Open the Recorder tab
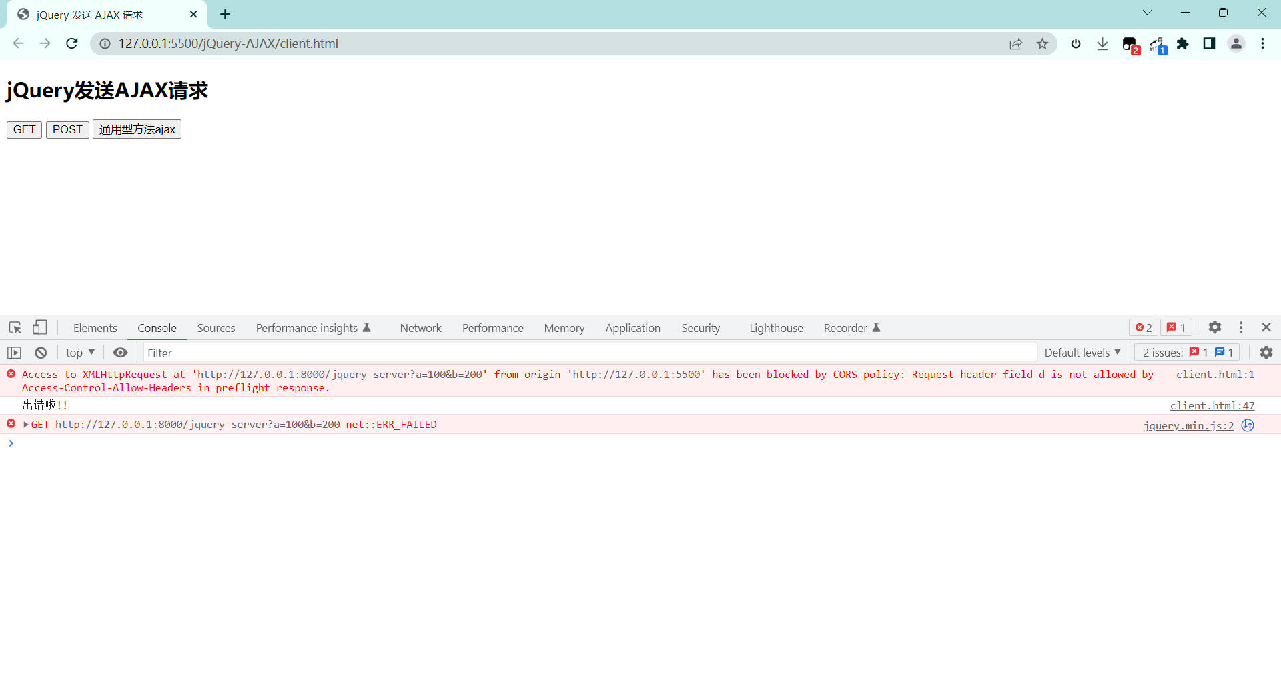1281x680 pixels. point(852,328)
